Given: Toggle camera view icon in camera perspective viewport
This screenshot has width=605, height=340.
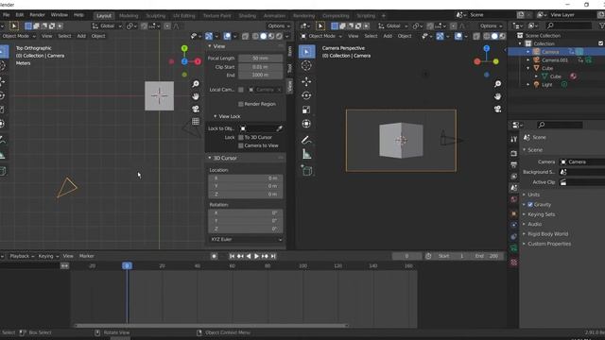Looking at the screenshot, I should [498, 110].
